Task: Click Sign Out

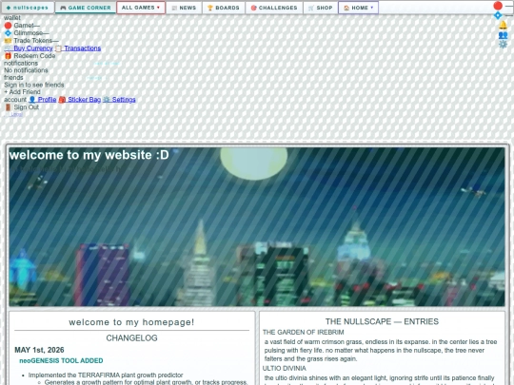Action: point(21,107)
